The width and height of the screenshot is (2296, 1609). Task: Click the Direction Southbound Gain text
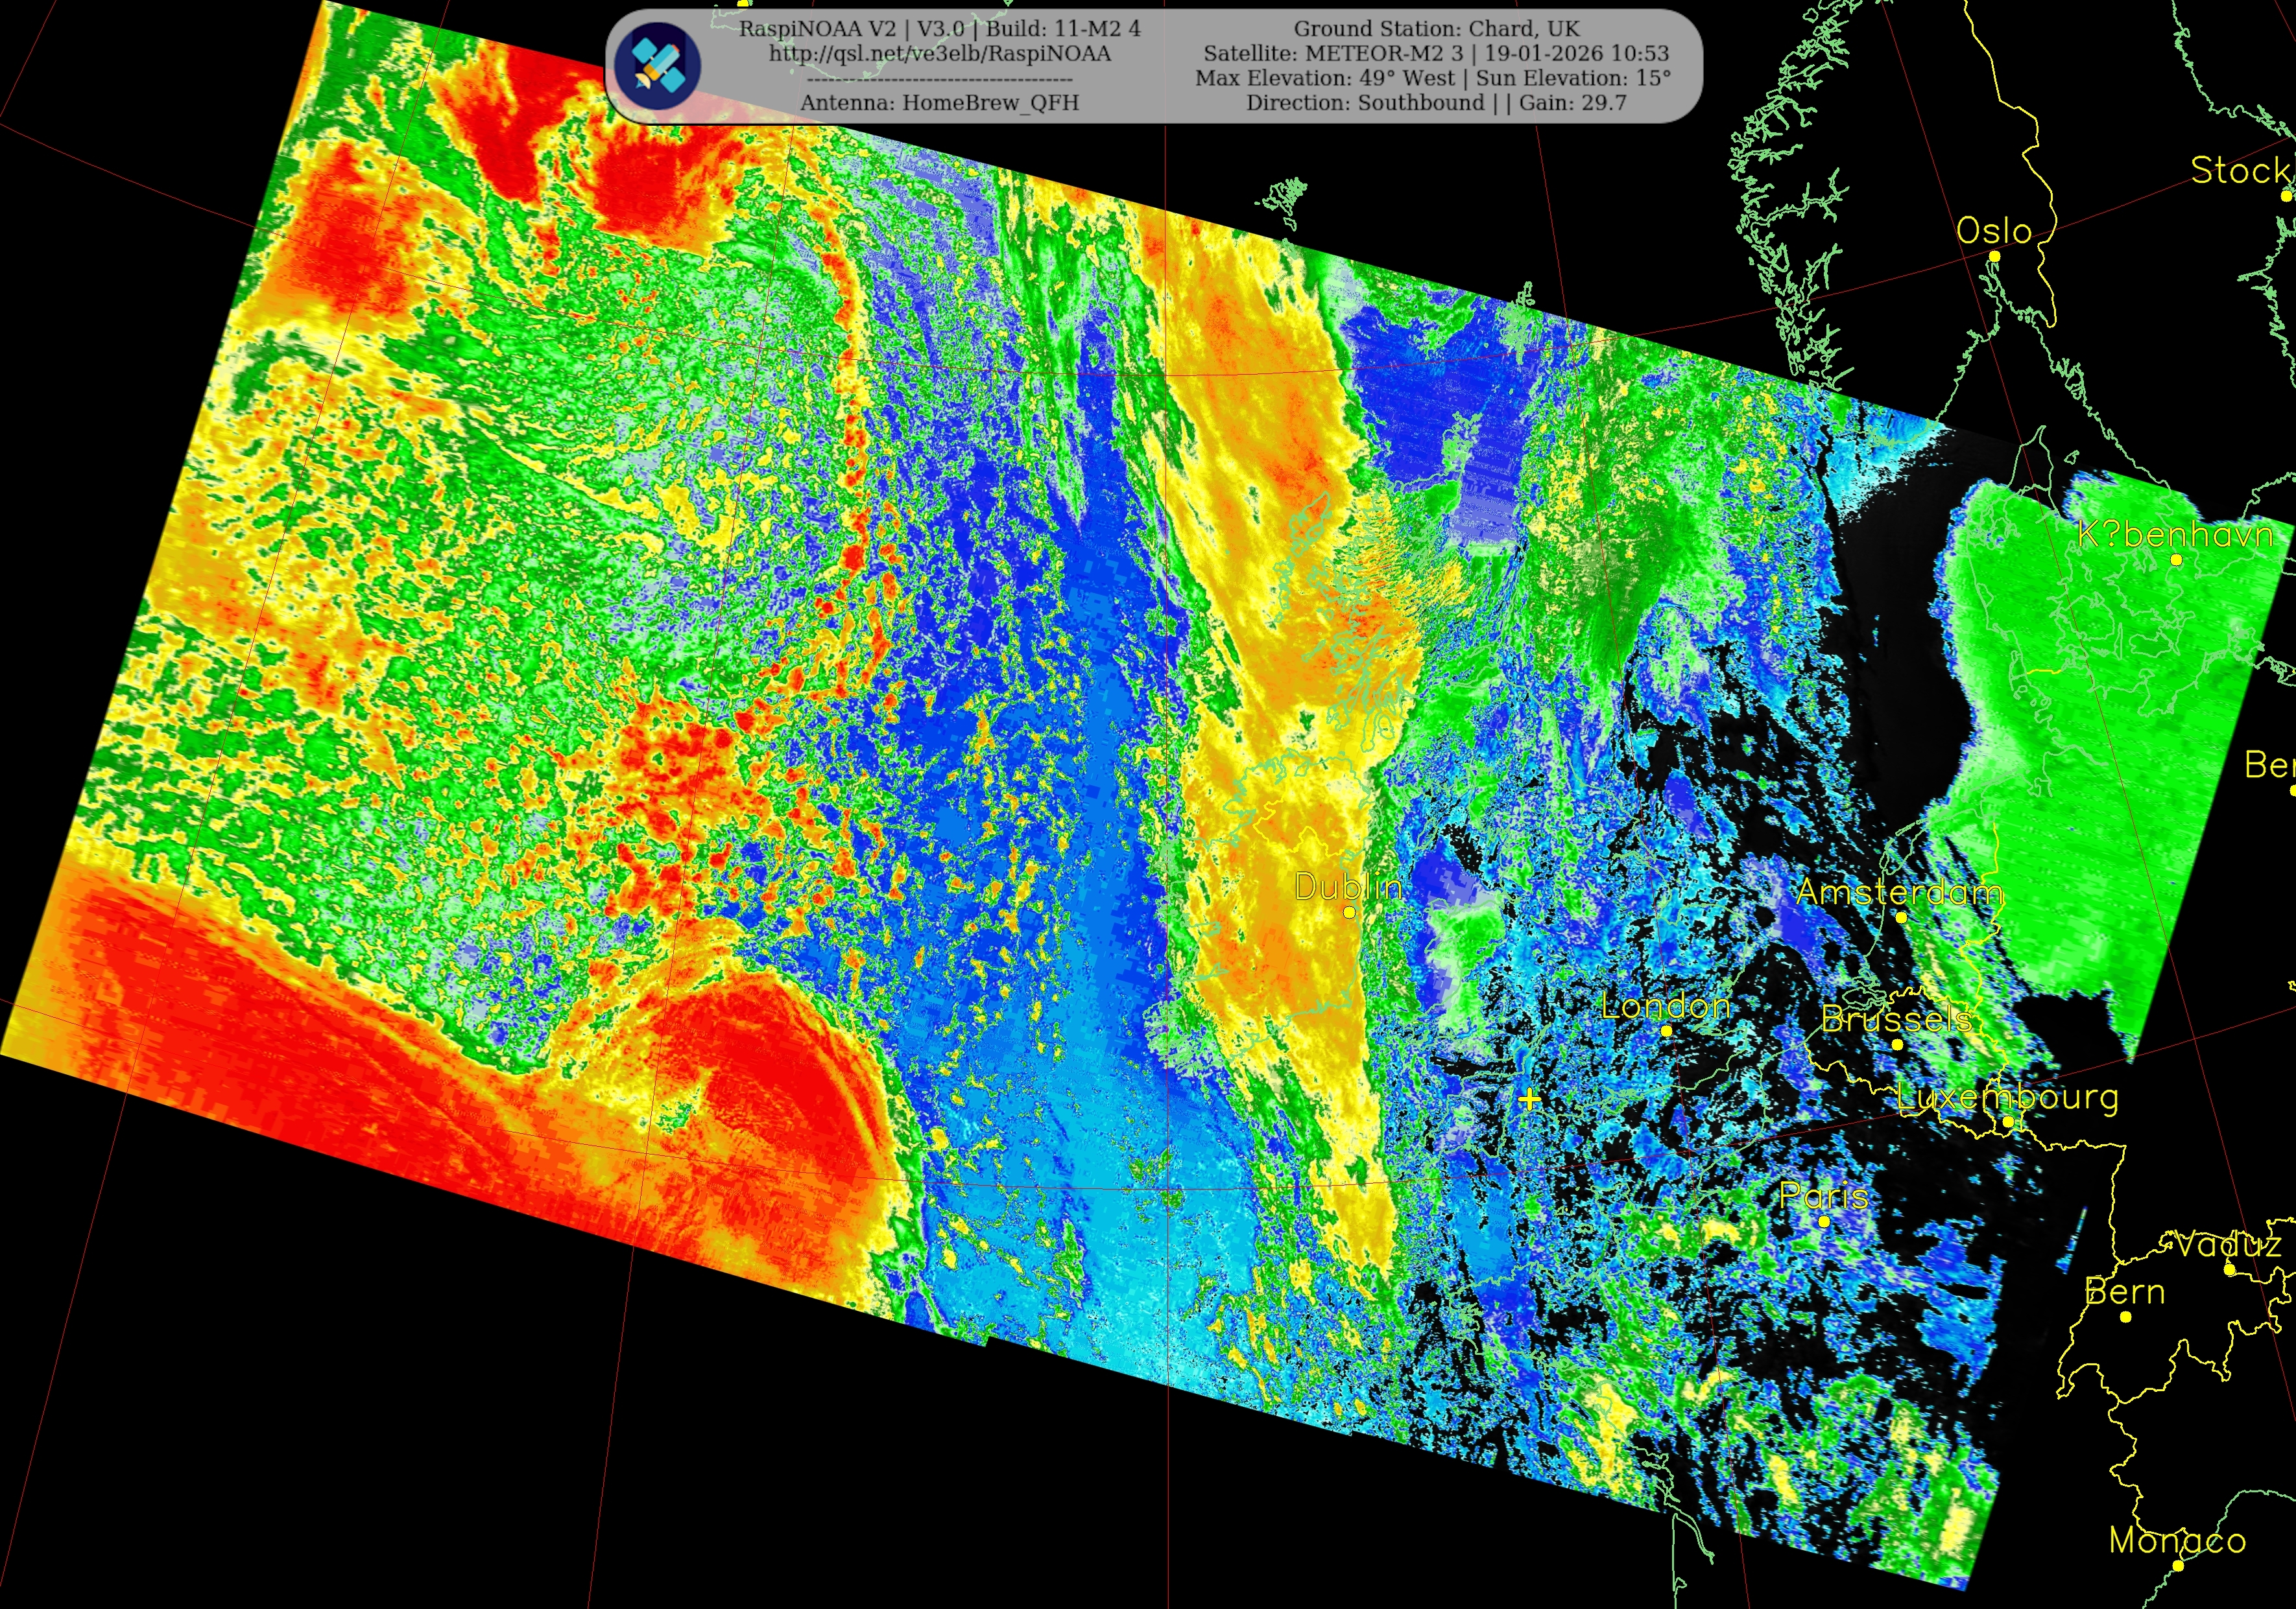pyautogui.click(x=1436, y=103)
